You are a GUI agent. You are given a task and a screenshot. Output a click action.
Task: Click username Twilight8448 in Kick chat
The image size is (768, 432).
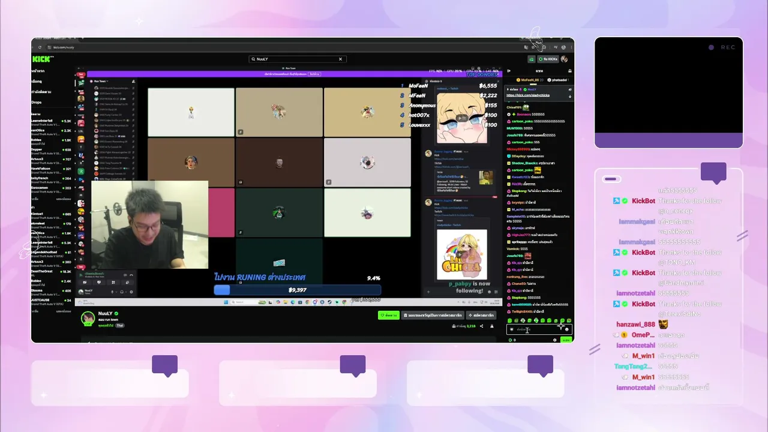[x=522, y=312]
